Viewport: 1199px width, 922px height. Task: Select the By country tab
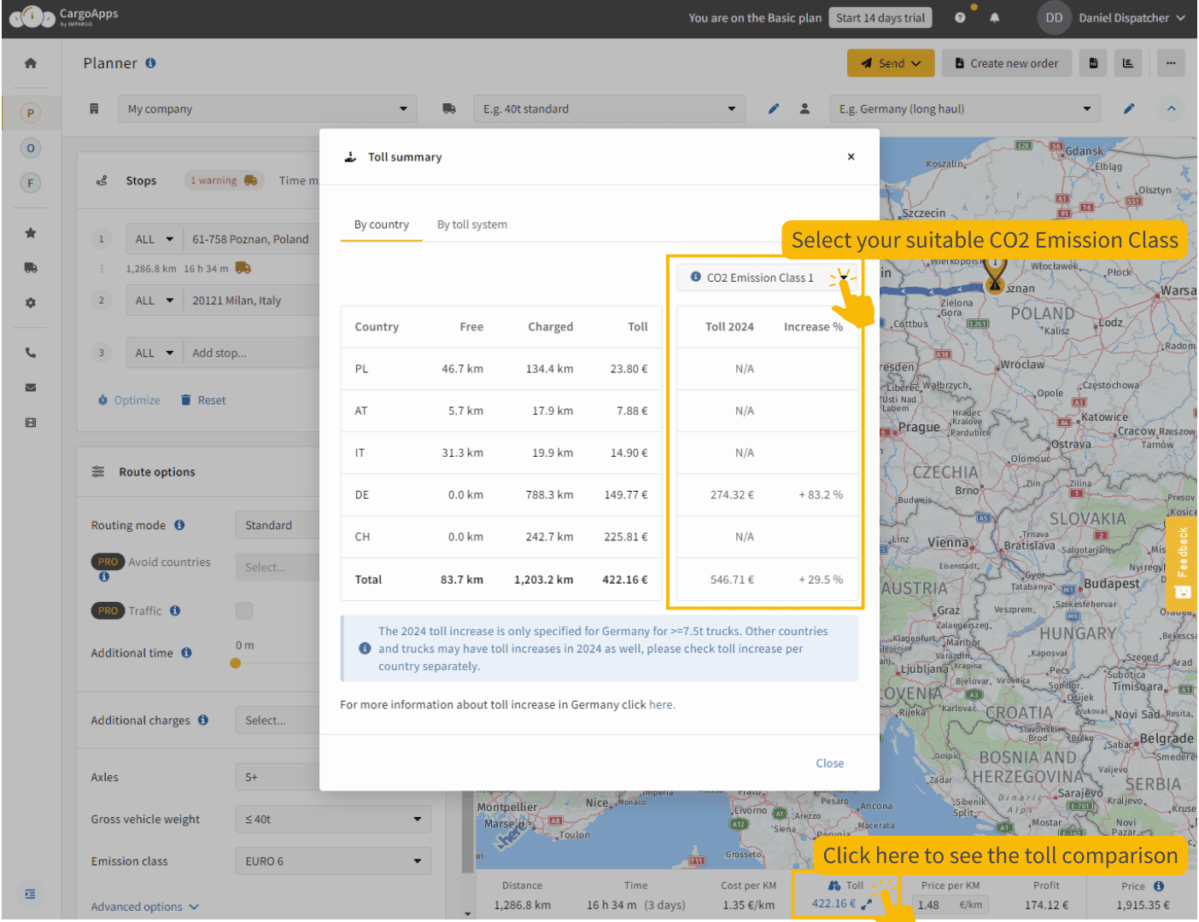click(x=381, y=225)
